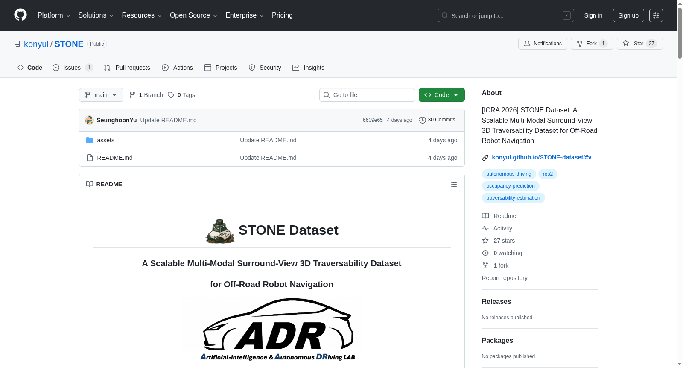
Task: Open the SeunghoonYu author link
Action: coord(117,120)
